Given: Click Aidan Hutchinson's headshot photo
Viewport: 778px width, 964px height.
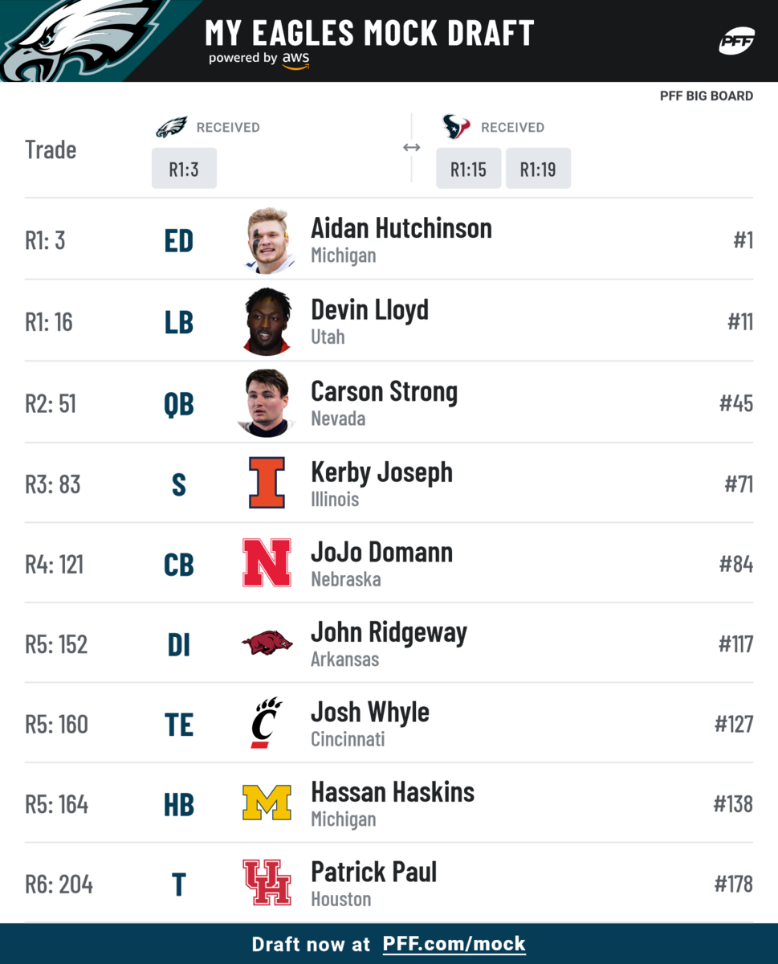Looking at the screenshot, I should [x=267, y=241].
